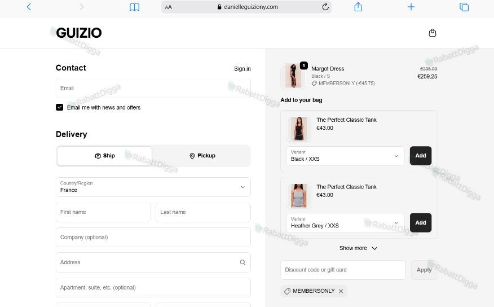Tap the Safari share icon
Image resolution: width=494 pixels, height=307 pixels.
tap(358, 7)
